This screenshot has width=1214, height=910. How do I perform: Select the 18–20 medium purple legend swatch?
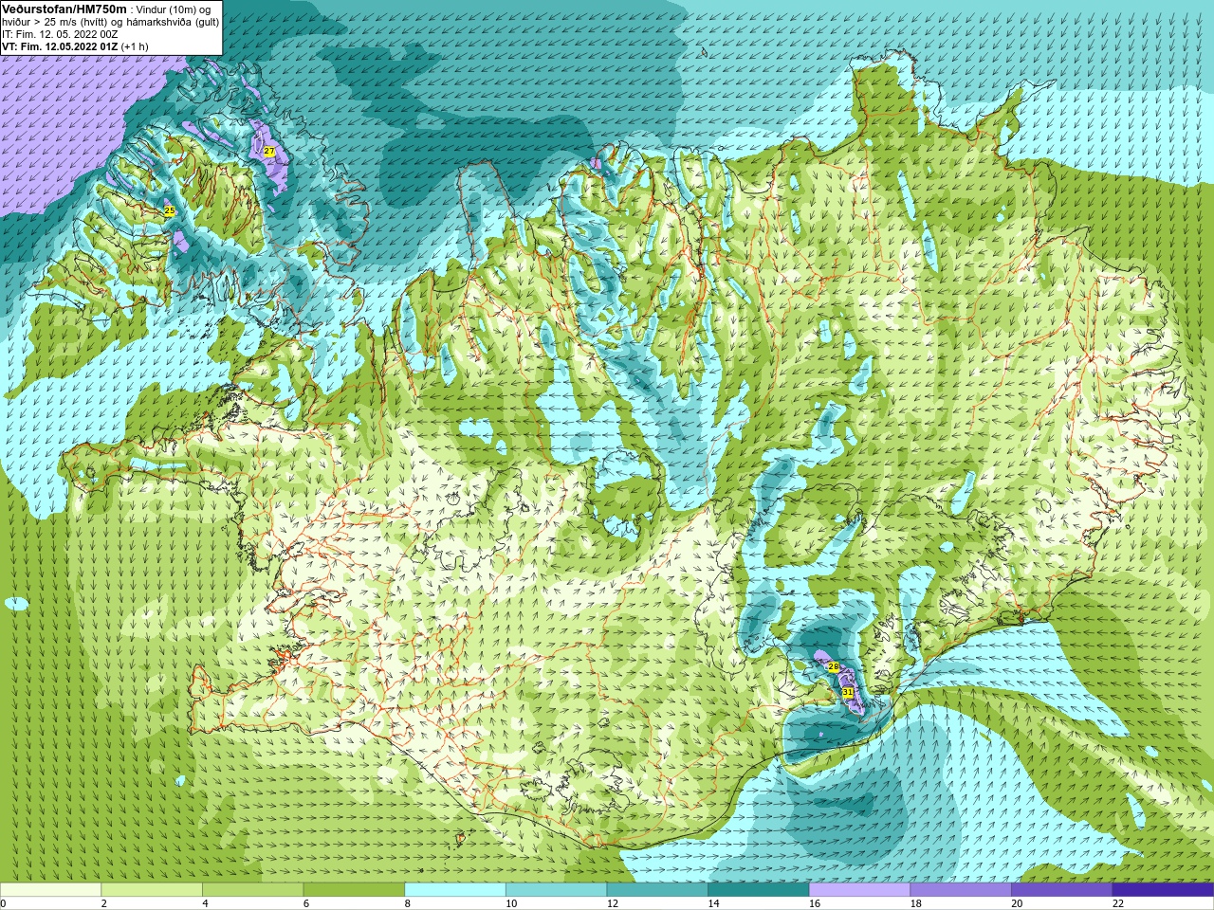pyautogui.click(x=961, y=890)
